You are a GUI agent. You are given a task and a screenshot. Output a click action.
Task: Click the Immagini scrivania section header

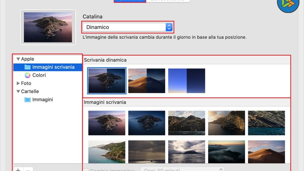(105, 102)
